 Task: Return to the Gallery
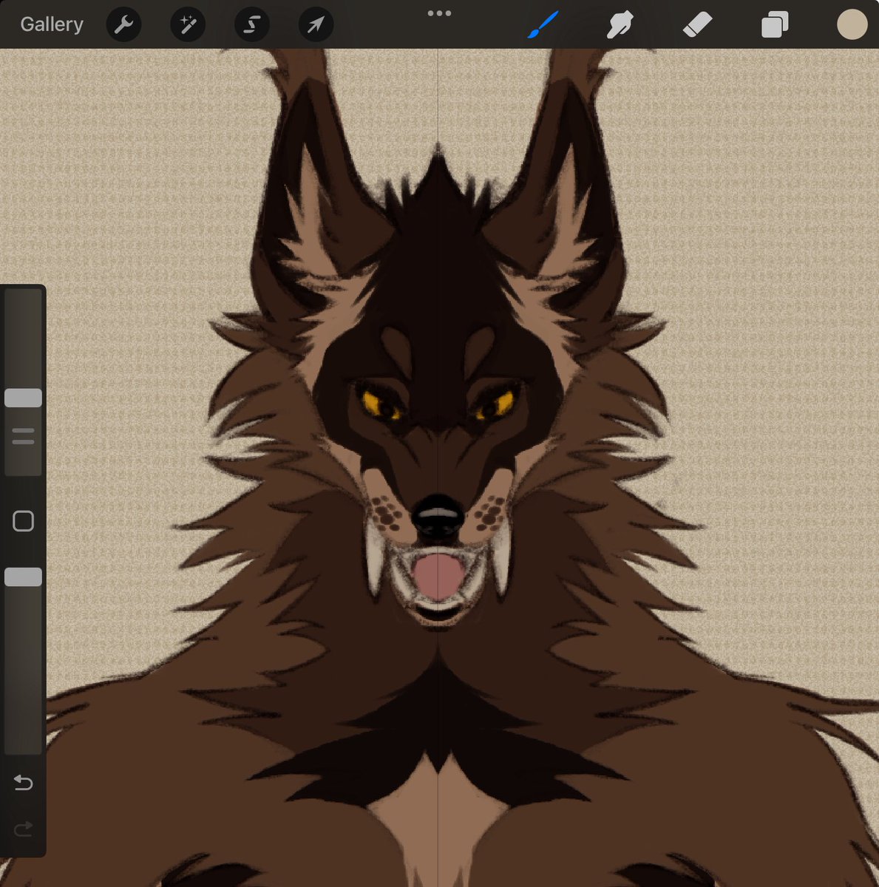click(x=51, y=24)
